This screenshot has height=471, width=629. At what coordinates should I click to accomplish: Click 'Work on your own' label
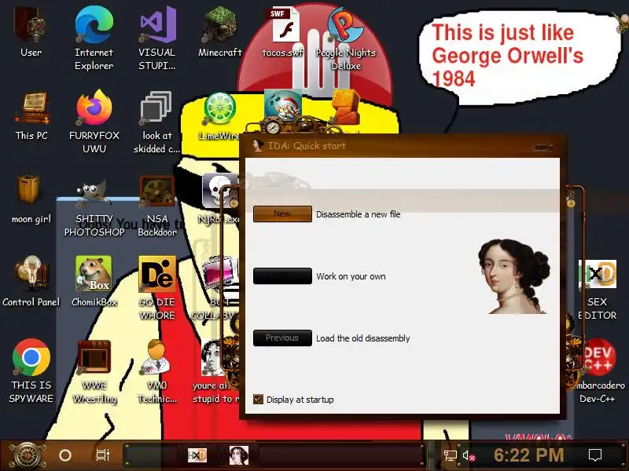351,276
